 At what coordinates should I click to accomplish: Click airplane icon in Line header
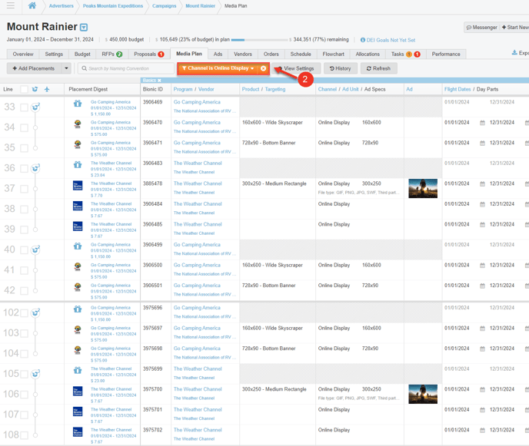47,89
